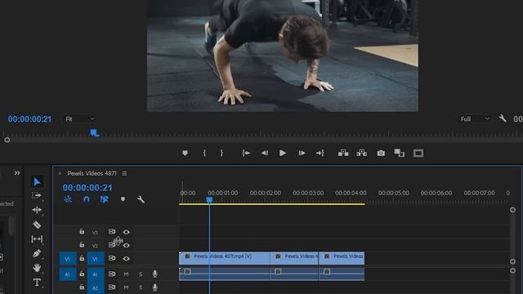Image resolution: width=523 pixels, height=294 pixels.
Task: Toggle insert sequences as nests option
Action: [x=68, y=199]
